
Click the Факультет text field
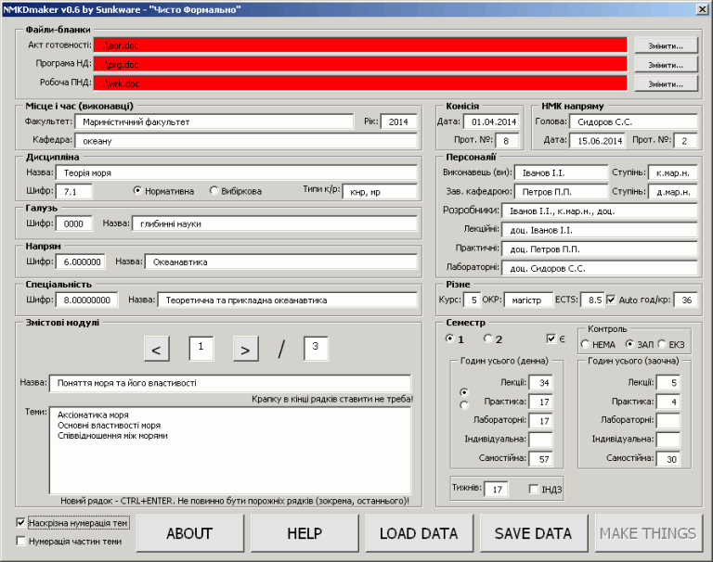214,121
